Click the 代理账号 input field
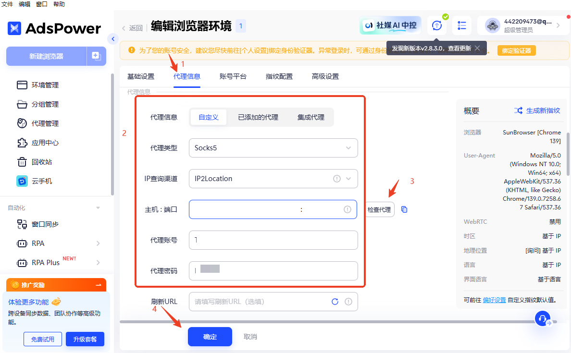 [x=273, y=240]
